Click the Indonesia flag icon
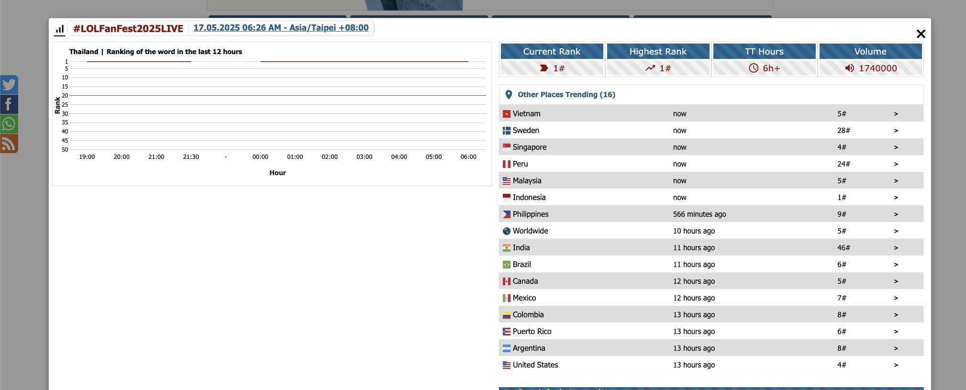Image resolution: width=966 pixels, height=390 pixels. click(507, 198)
